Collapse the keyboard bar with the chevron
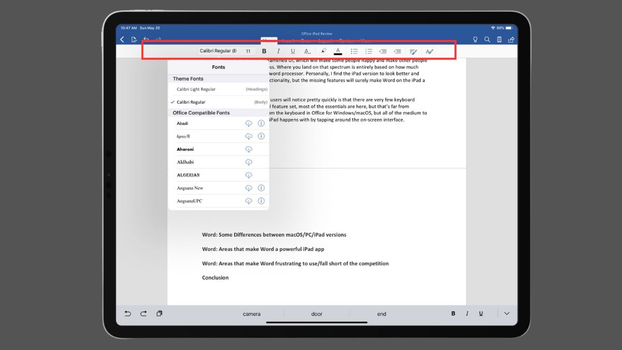Viewport: 622px width, 350px height. pyautogui.click(x=507, y=314)
